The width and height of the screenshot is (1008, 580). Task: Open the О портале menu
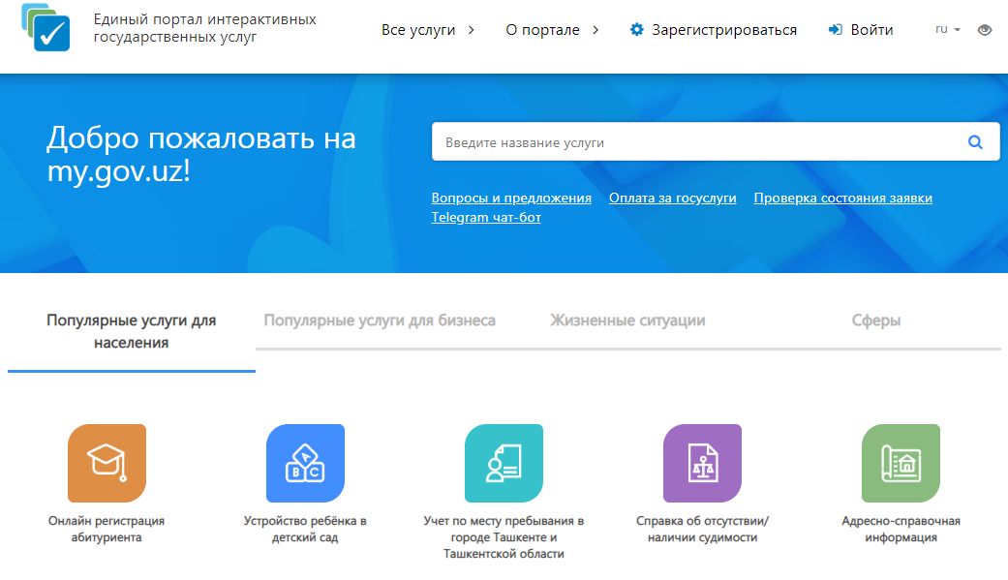click(x=542, y=30)
